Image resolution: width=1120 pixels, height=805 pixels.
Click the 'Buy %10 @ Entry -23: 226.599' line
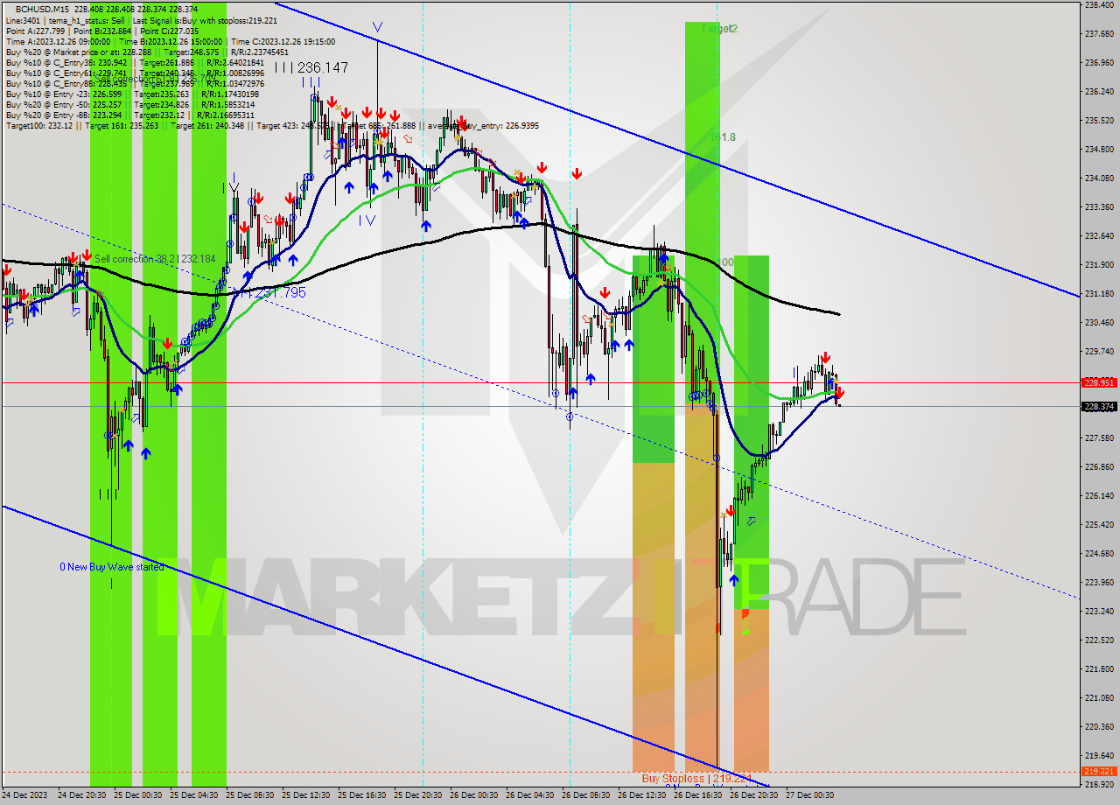[x=65, y=94]
